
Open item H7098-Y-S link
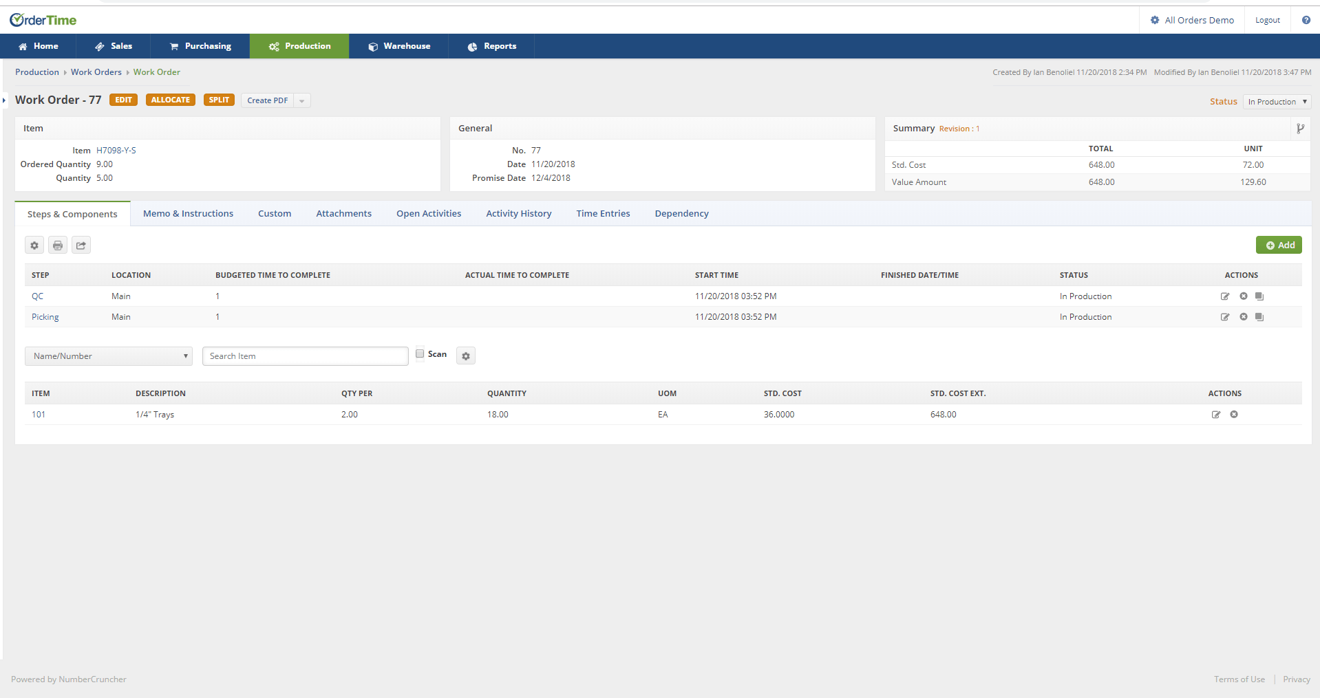[116, 151]
